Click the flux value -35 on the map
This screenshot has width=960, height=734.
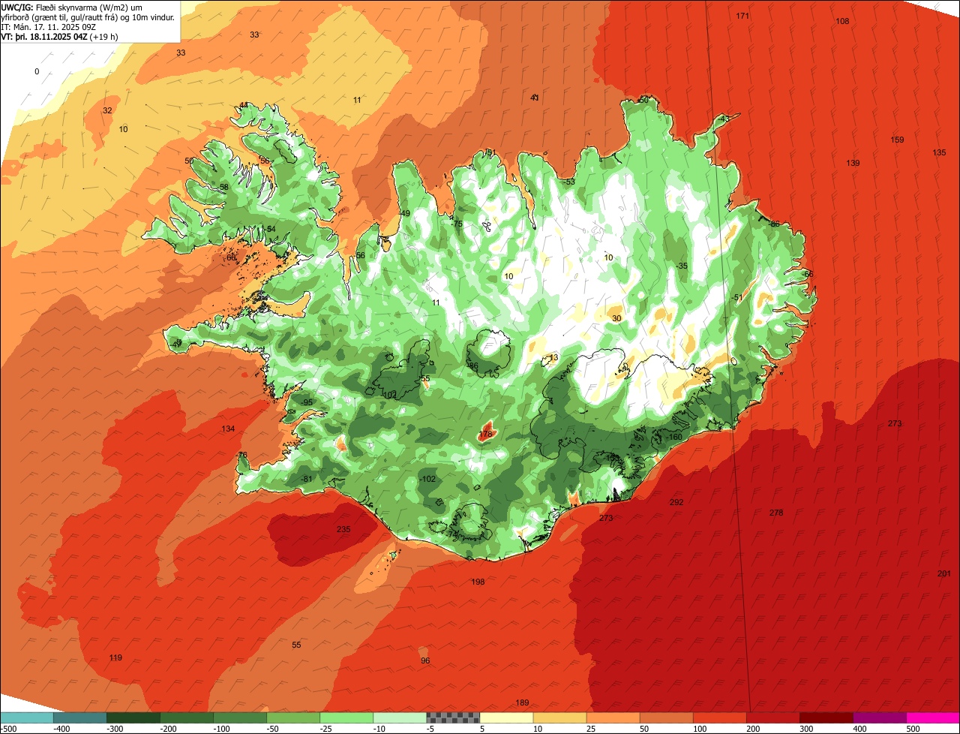pos(681,266)
